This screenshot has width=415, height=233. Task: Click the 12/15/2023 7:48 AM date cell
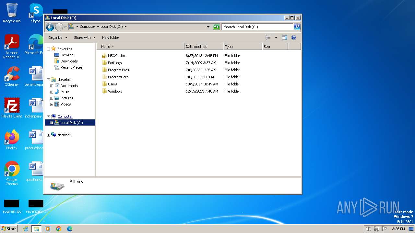tap(202, 91)
